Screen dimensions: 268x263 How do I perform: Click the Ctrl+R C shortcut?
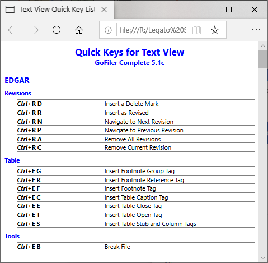click(x=29, y=147)
